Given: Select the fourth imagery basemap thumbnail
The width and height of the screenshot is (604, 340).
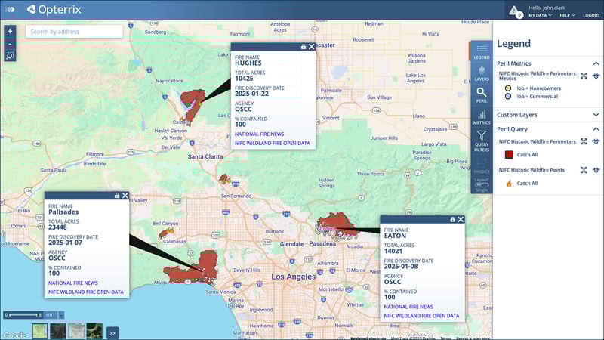Looking at the screenshot, I should (94, 331).
